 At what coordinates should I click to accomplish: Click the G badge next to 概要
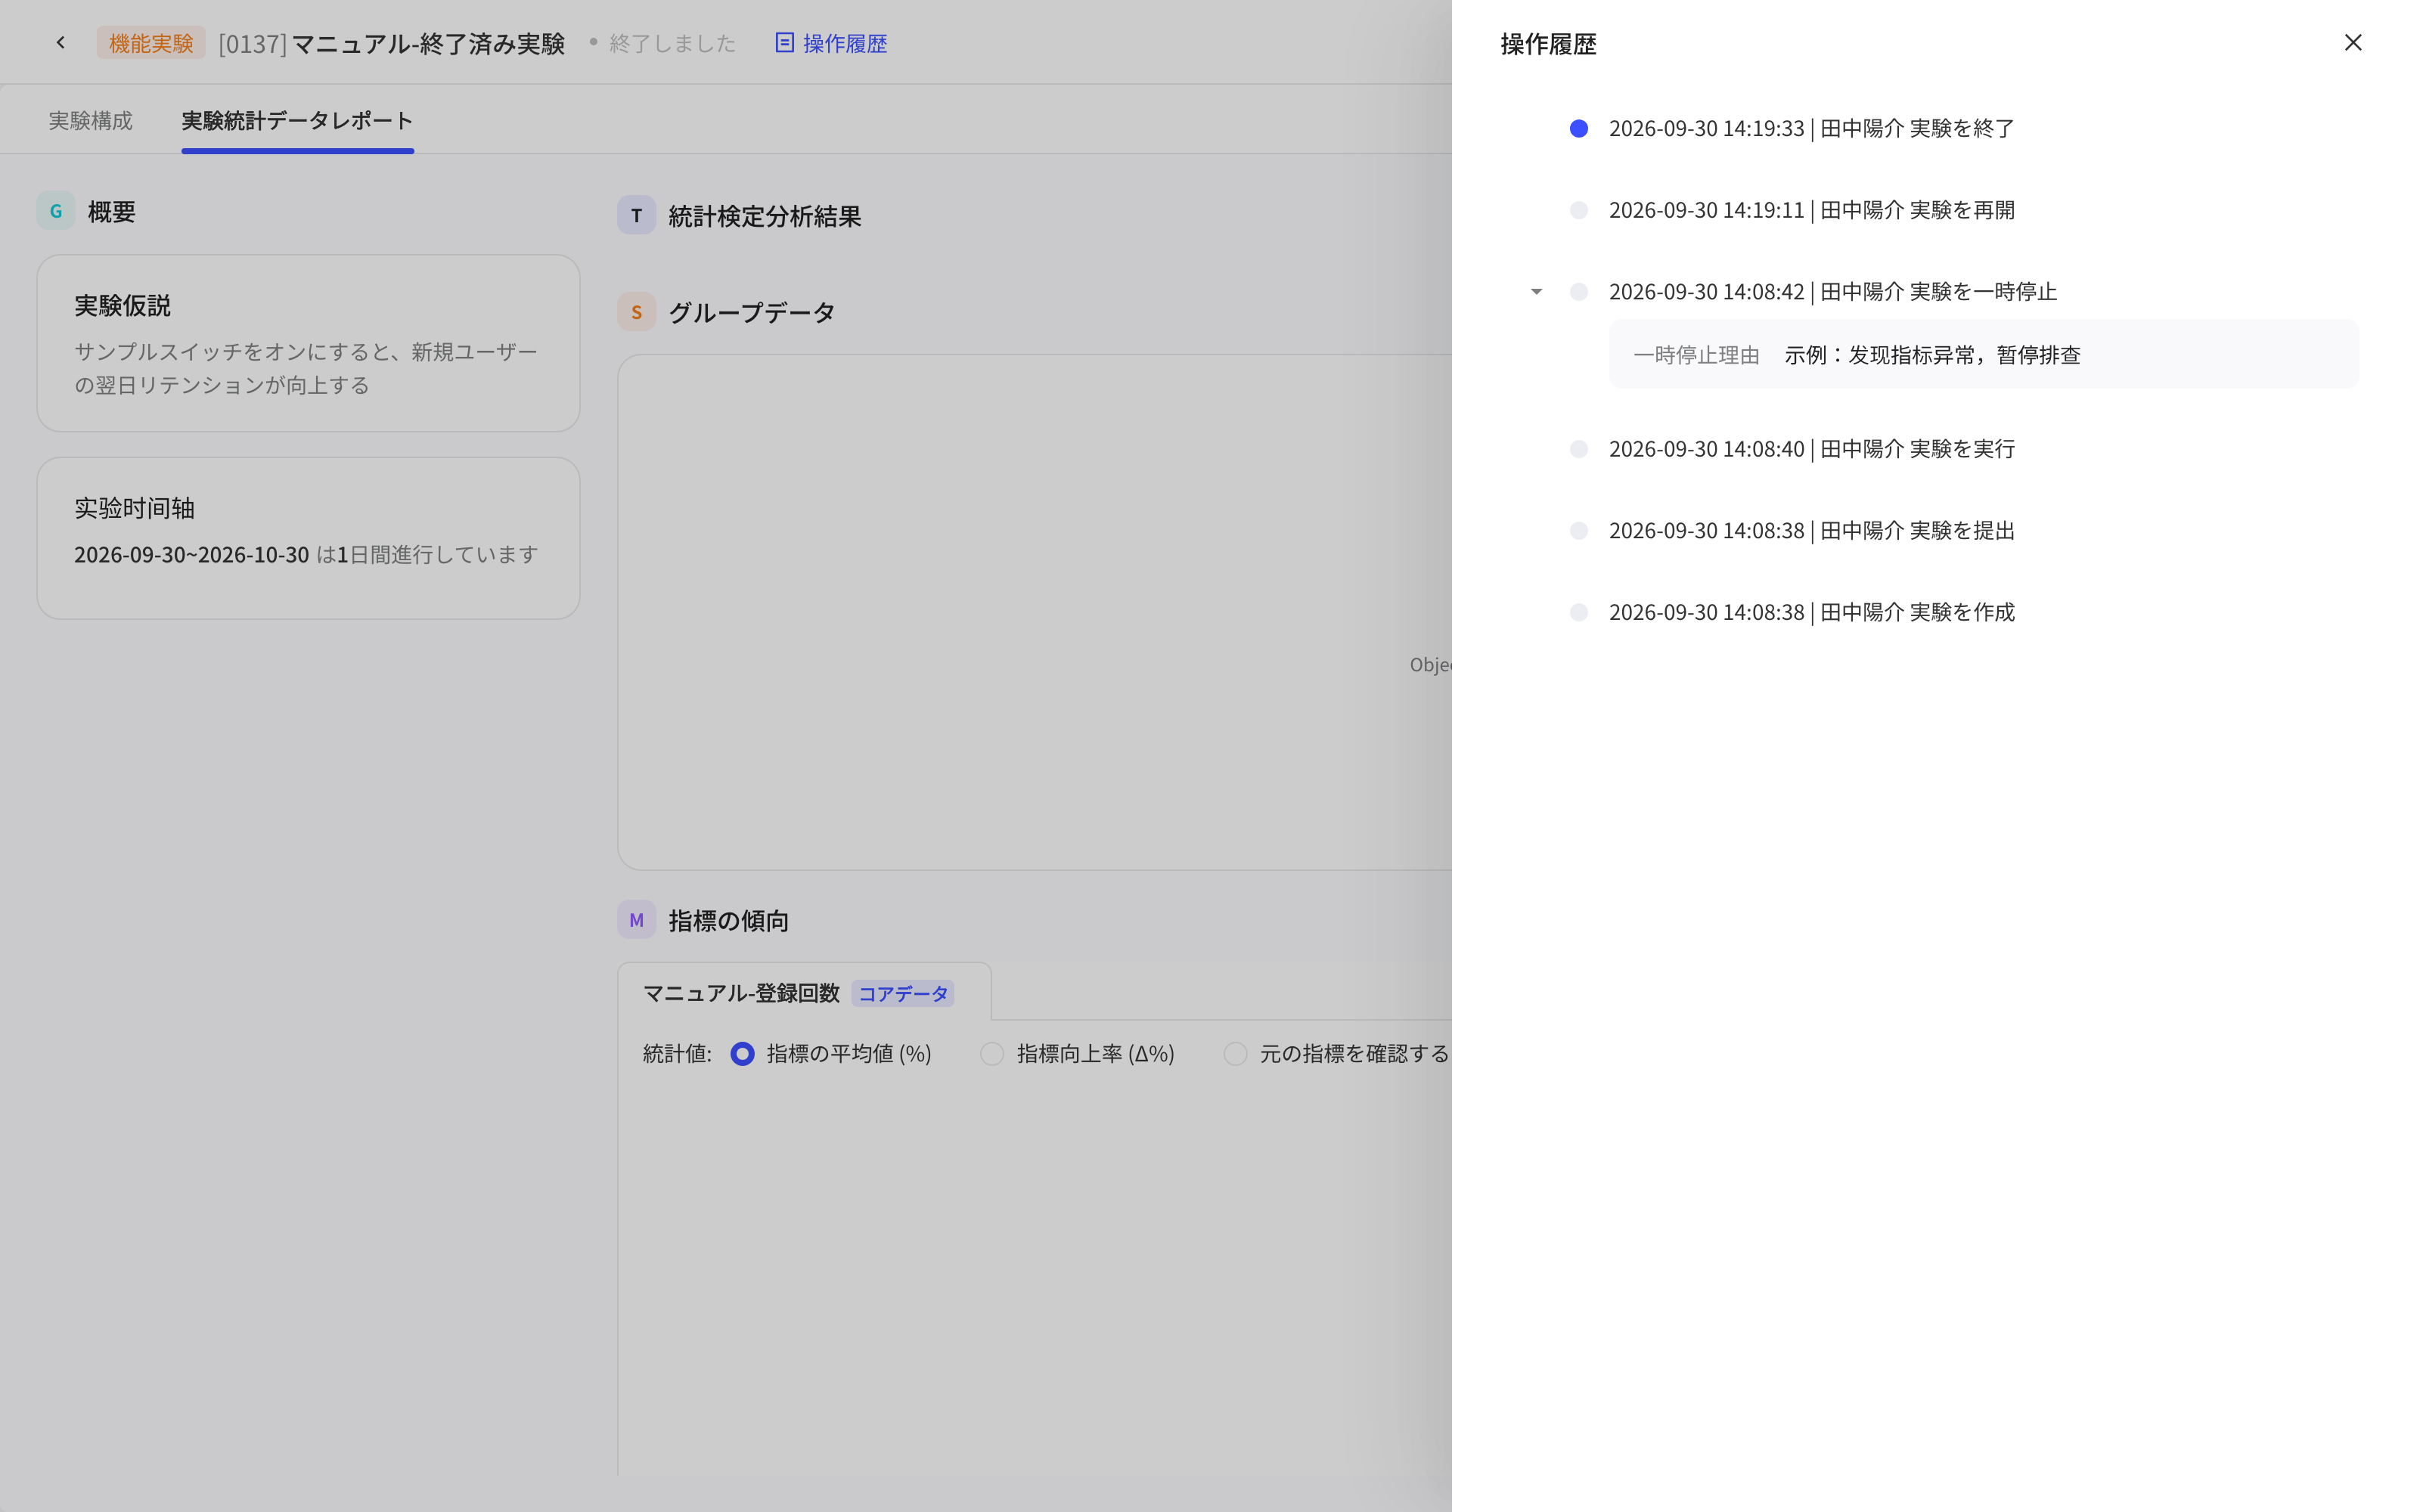56,211
